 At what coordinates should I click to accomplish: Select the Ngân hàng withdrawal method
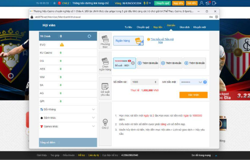tap(128, 41)
